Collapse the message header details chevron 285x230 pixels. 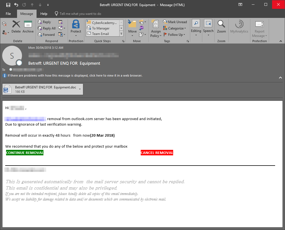pos(280,78)
